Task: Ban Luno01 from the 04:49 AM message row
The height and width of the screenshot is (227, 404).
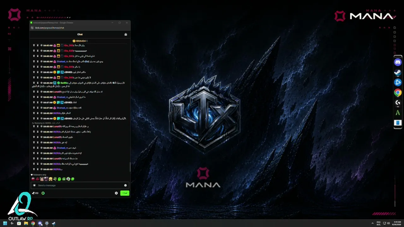Action: (x=41, y=159)
